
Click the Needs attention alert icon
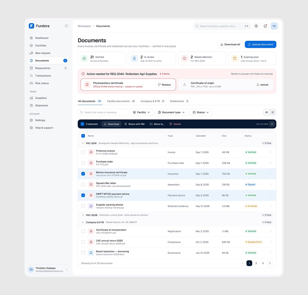185,58
